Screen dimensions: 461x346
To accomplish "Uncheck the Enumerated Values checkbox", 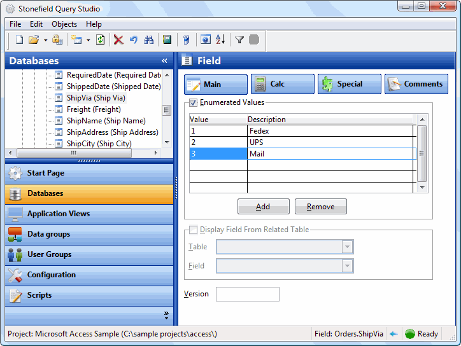I will (x=194, y=102).
